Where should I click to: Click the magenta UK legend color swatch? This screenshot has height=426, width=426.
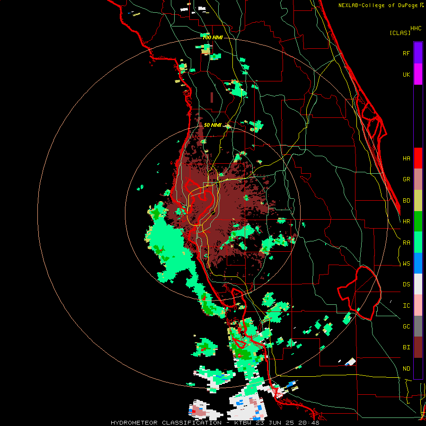(x=418, y=74)
